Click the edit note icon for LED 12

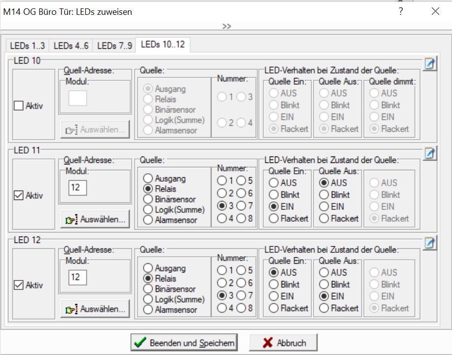[430, 243]
